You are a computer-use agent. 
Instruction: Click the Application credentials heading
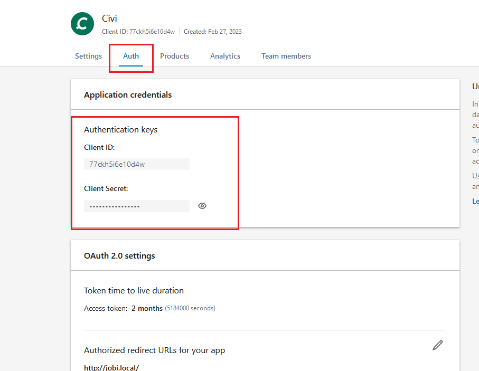point(128,95)
